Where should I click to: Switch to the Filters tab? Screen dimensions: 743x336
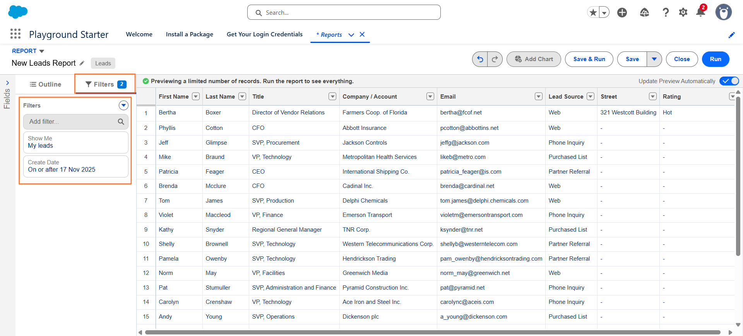tap(106, 84)
